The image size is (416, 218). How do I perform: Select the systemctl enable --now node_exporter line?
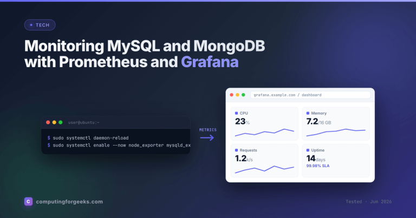point(119,145)
